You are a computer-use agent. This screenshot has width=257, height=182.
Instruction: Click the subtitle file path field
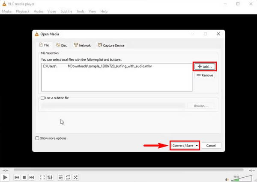pos(113,106)
